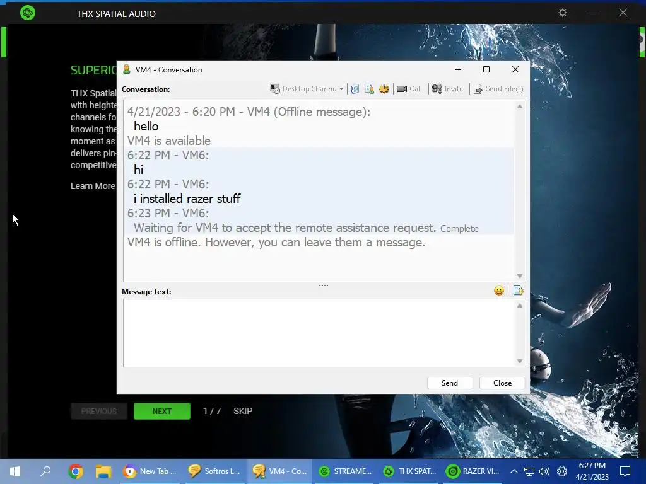Open Google Chrome from taskbar

pyautogui.click(x=76, y=471)
